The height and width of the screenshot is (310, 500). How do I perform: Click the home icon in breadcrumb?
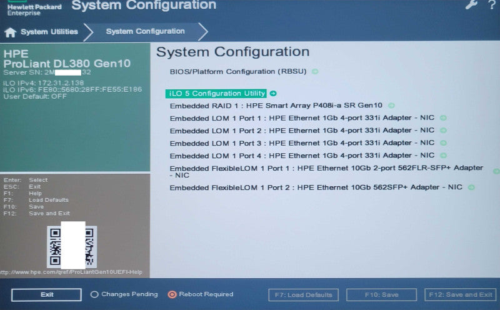10,32
